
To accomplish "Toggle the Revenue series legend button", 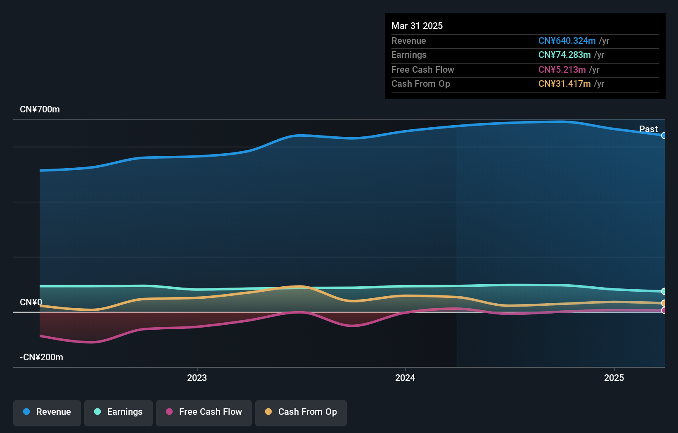I will pyautogui.click(x=47, y=413).
